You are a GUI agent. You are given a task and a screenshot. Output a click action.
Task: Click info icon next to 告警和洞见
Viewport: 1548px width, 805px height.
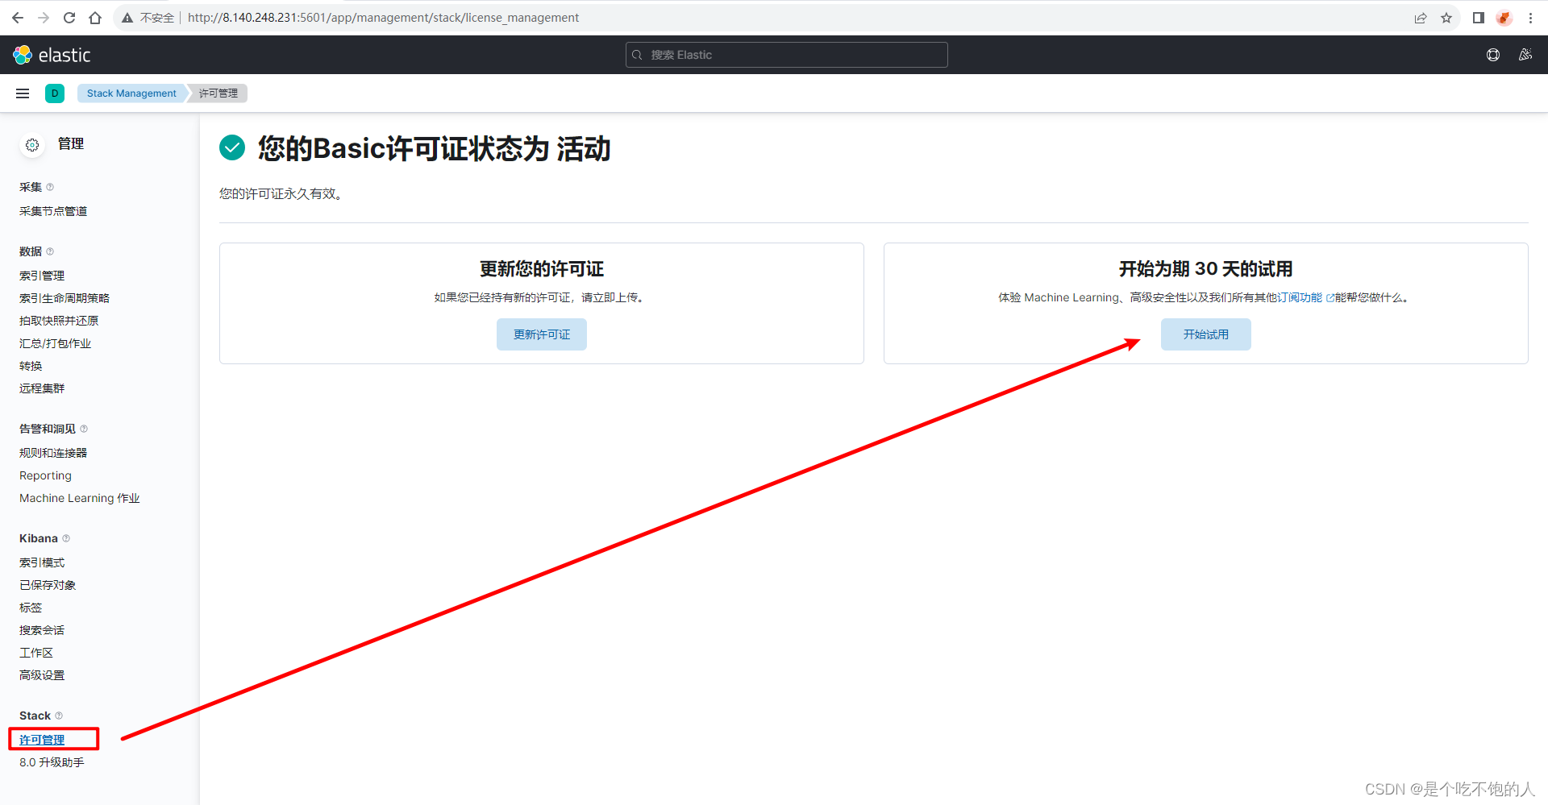(x=84, y=429)
